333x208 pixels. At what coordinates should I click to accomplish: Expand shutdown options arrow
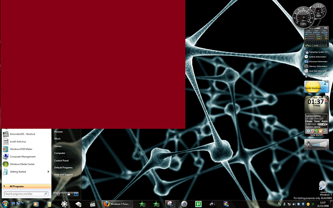pyautogui.click(x=76, y=194)
